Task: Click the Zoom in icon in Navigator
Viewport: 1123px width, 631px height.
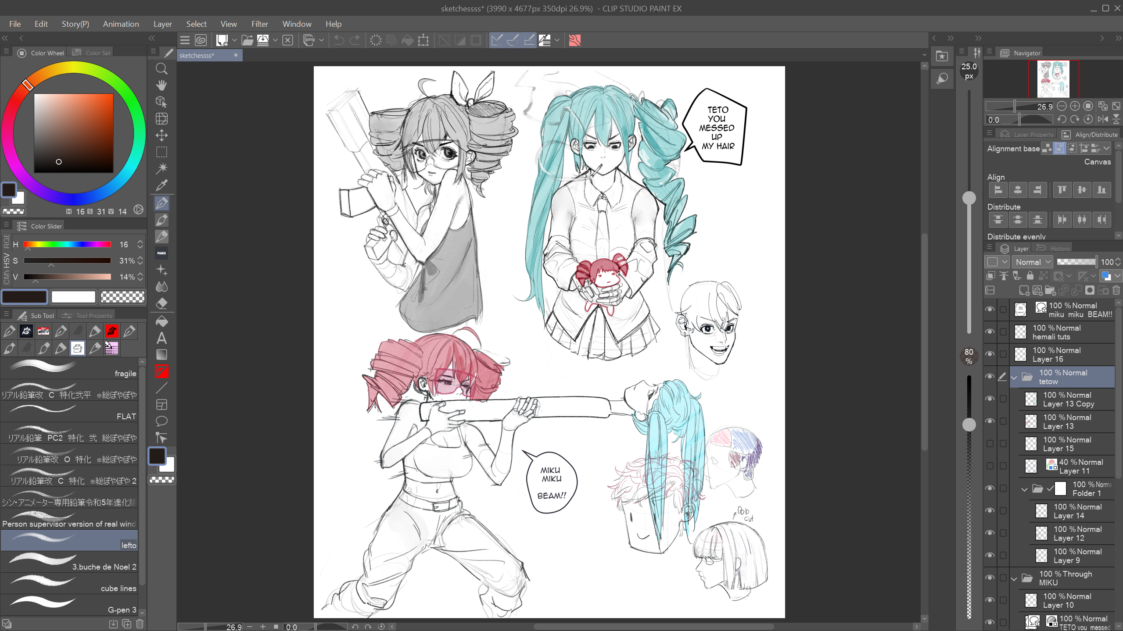Action: coord(1075,106)
